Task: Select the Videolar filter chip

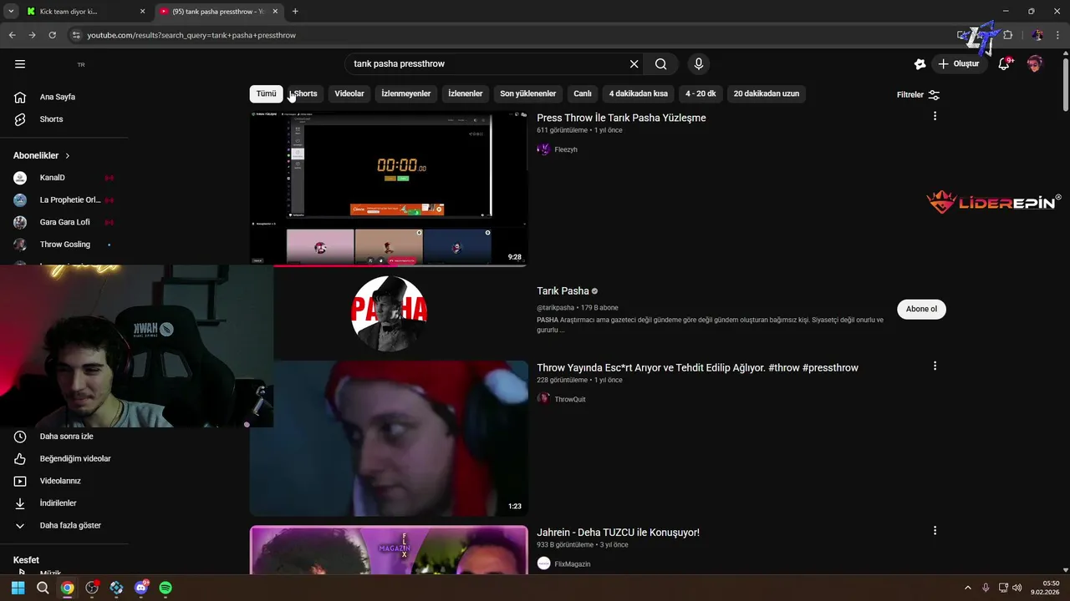Action: [x=349, y=93]
